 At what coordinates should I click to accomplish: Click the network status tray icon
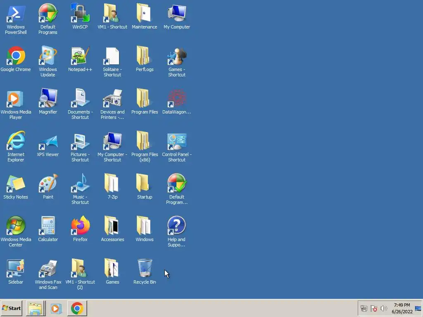(x=364, y=308)
